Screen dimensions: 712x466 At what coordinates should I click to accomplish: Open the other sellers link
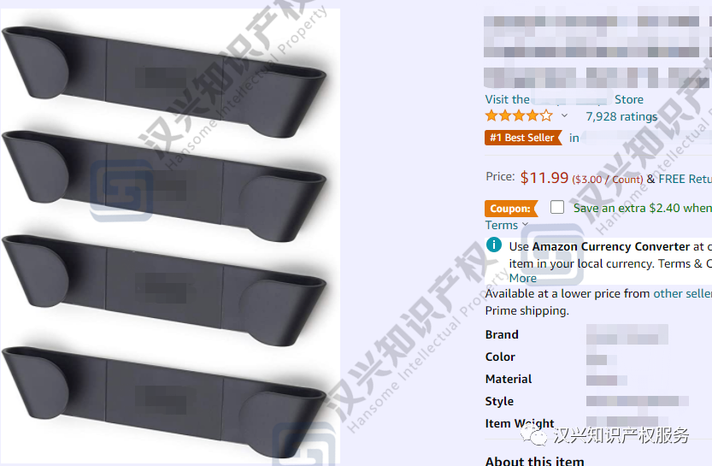(682, 293)
